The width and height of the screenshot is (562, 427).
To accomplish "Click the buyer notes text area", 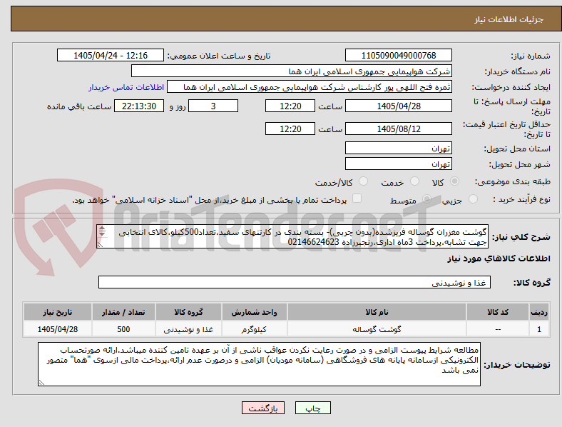I will 259,364.
